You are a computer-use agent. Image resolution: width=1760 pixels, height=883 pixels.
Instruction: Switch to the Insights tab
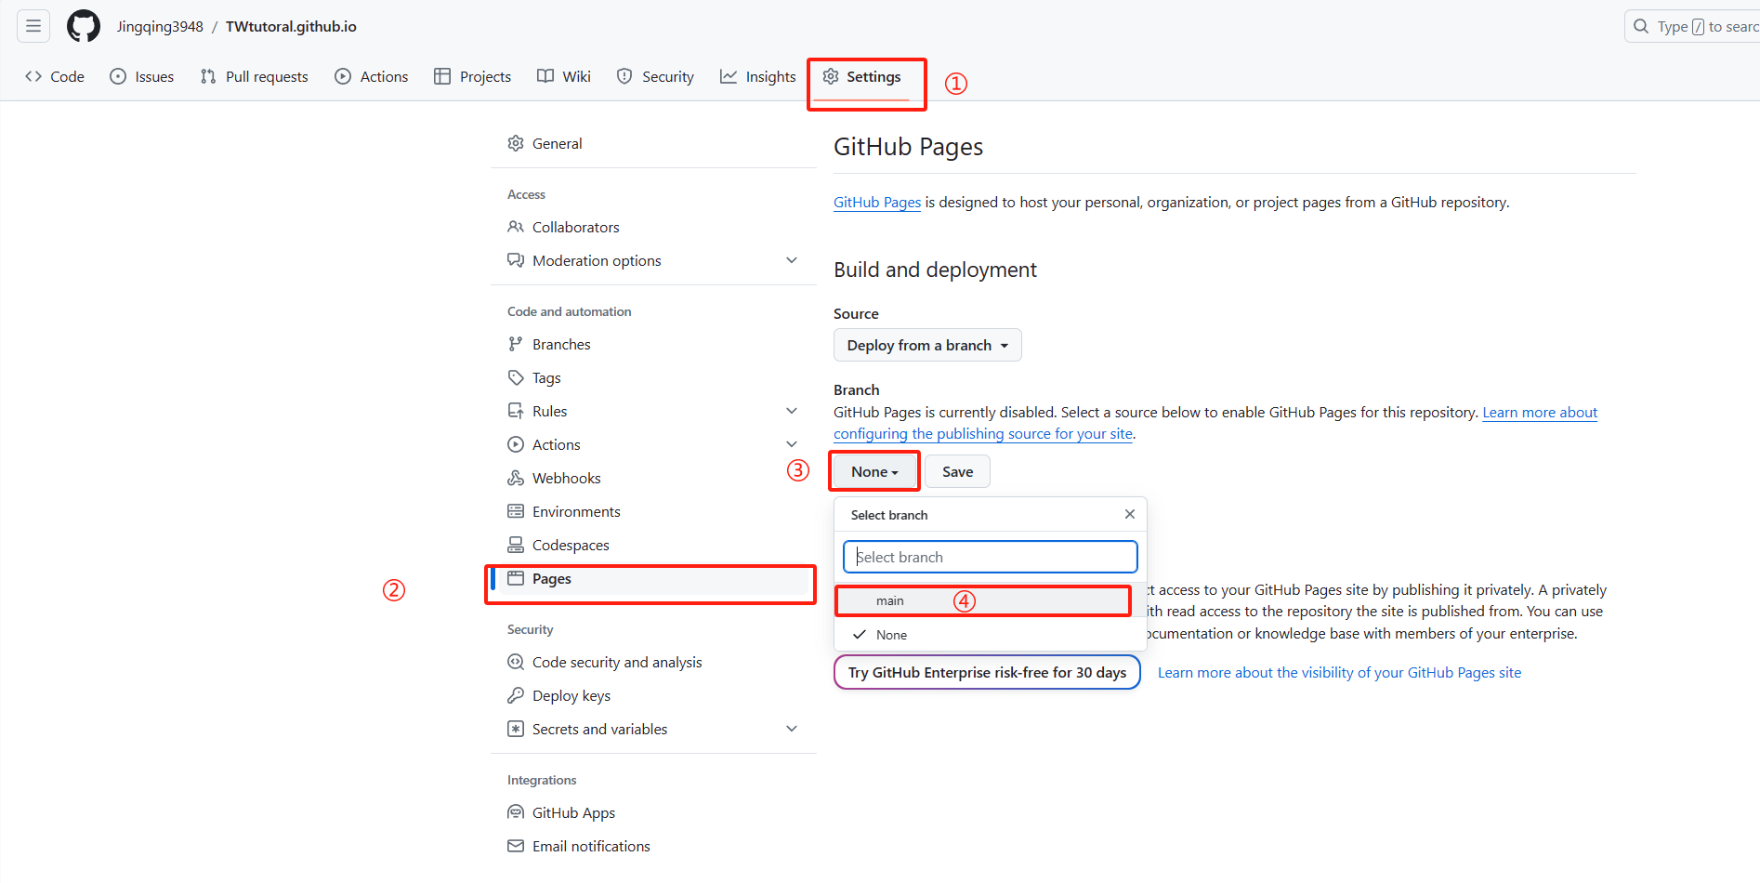[758, 76]
